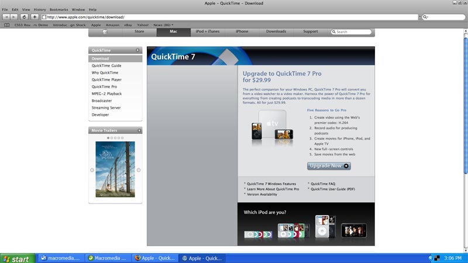
Task: Switch to Firefox Apple - Quick taskbar window
Action: (154, 258)
